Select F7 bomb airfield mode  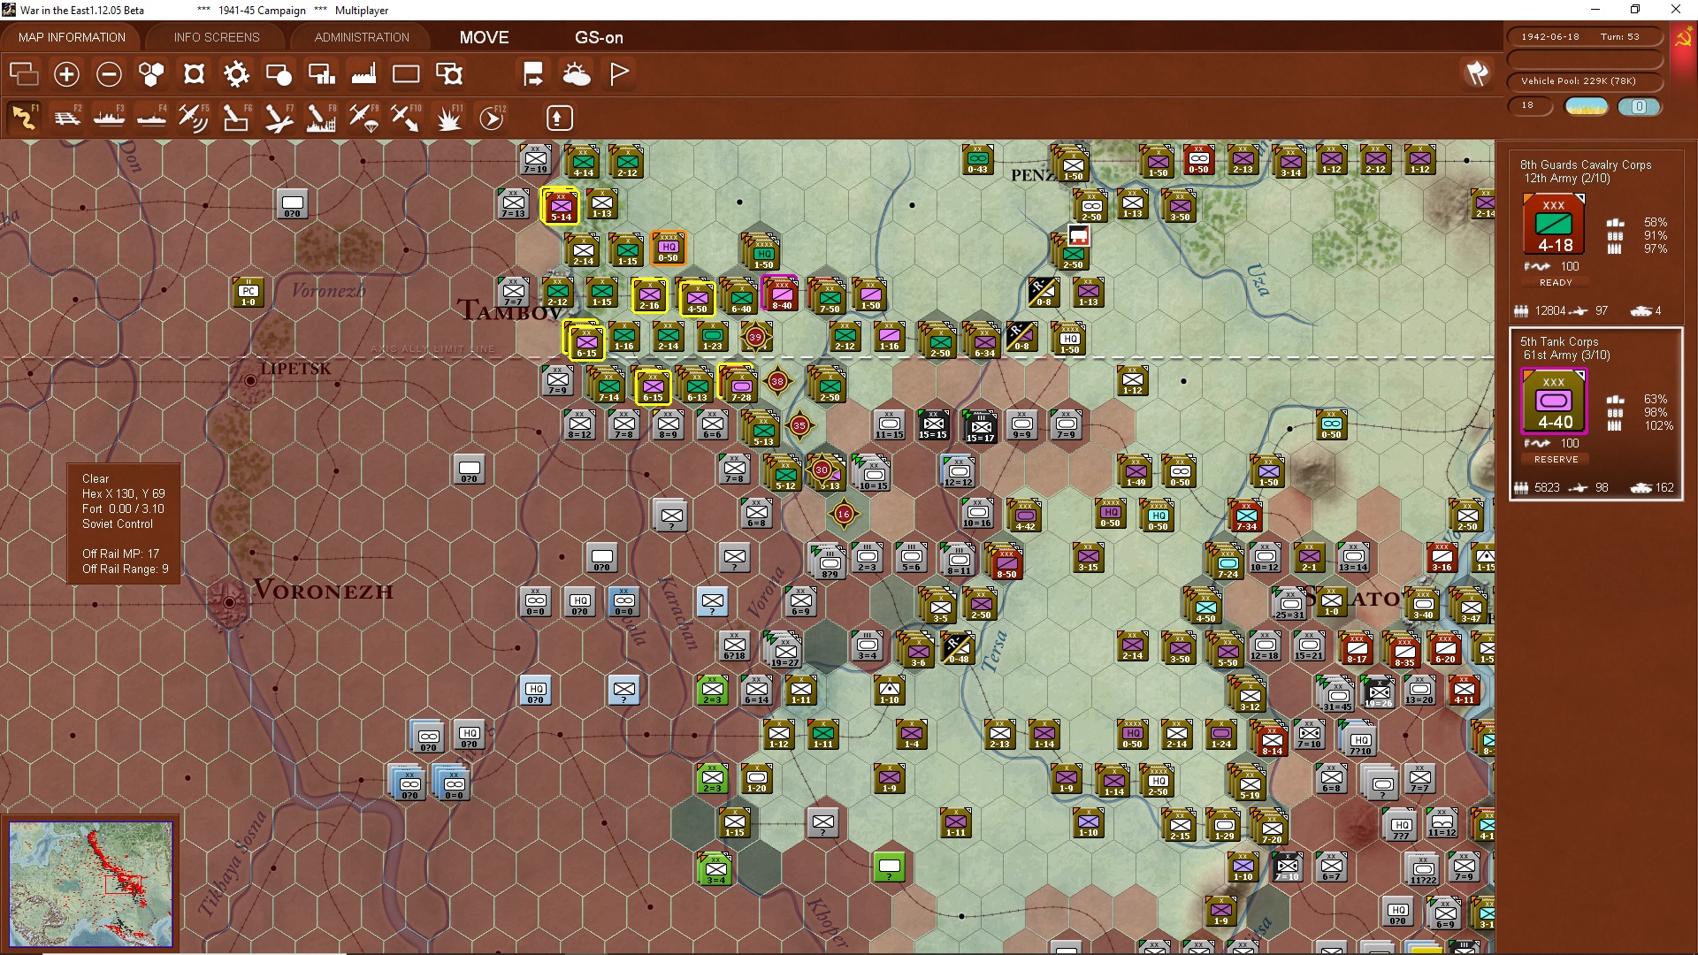[x=279, y=118]
